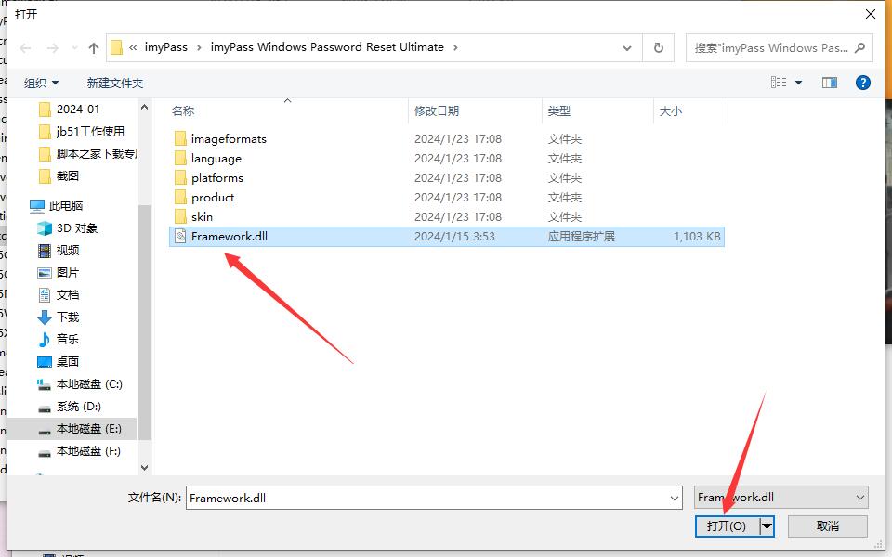Click the magnifier search icon
Image resolution: width=892 pixels, height=557 pixels.
(860, 47)
